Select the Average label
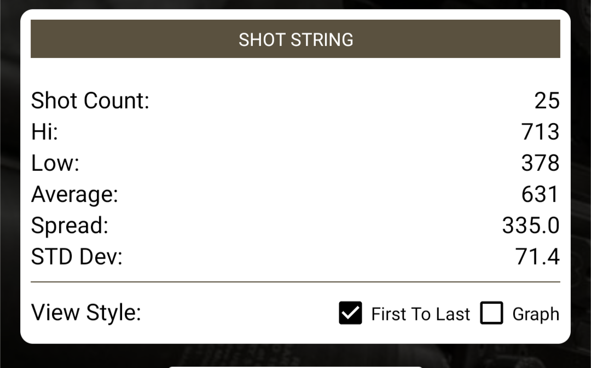Image resolution: width=591 pixels, height=368 pixels. click(x=74, y=194)
